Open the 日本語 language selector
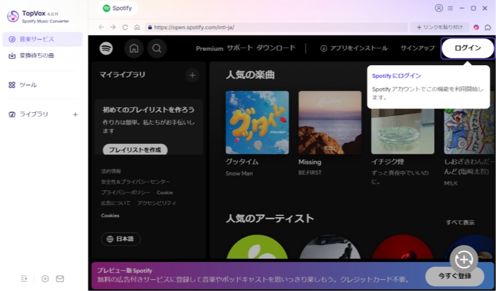The image size is (496, 291). click(121, 239)
